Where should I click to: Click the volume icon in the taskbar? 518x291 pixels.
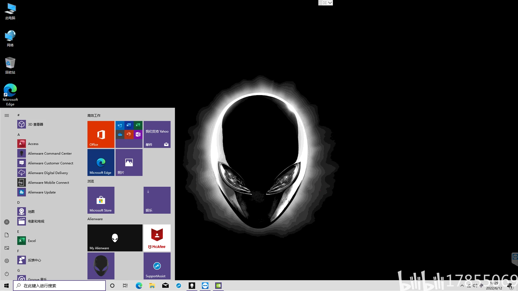[475, 286]
